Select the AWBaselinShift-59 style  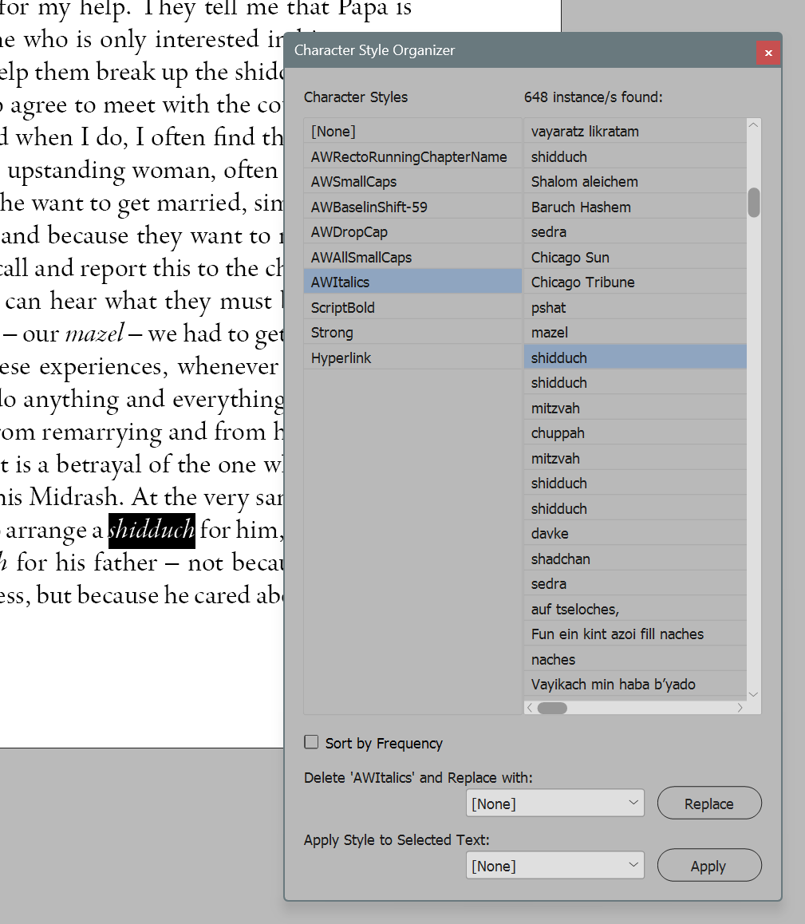coord(412,207)
